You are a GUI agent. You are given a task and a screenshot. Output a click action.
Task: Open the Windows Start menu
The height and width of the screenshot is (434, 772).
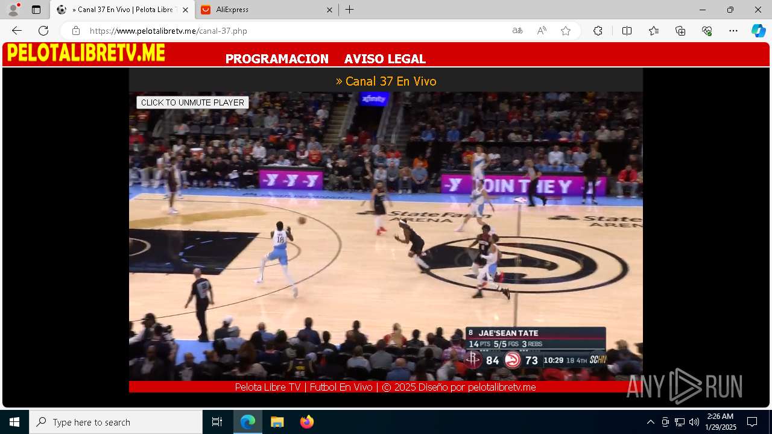coord(14,422)
